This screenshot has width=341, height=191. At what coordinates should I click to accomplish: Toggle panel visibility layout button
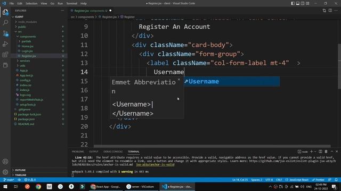tap(298, 3)
